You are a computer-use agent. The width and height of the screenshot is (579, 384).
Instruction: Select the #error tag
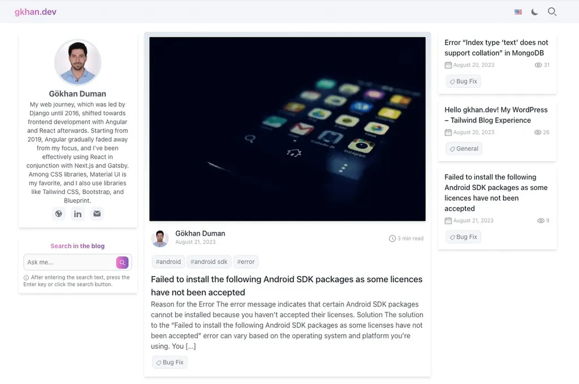point(246,262)
